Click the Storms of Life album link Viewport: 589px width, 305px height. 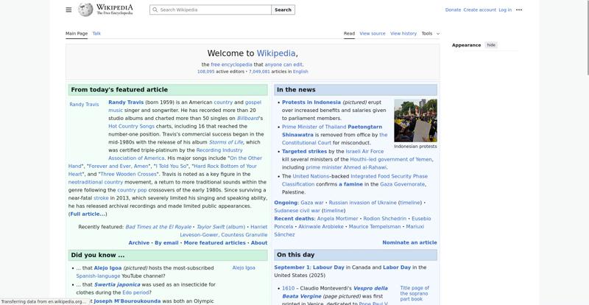226,142
